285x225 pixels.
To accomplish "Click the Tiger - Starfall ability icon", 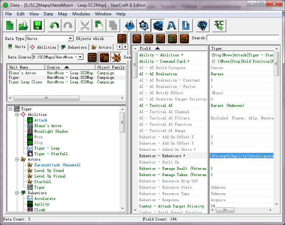I will (30, 154).
